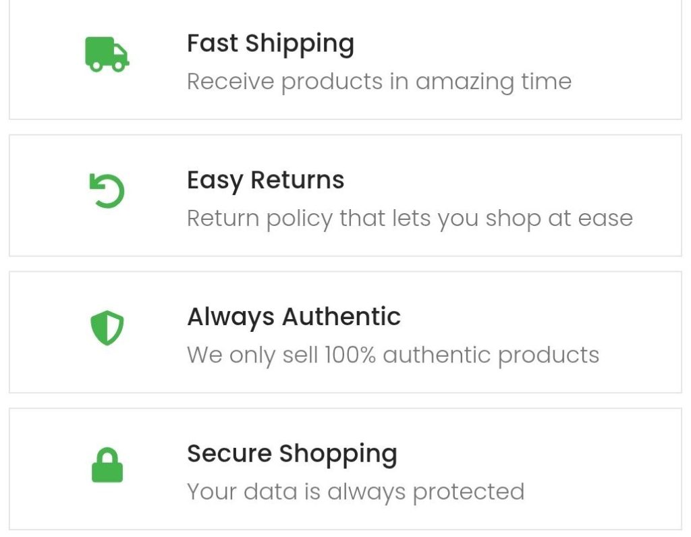Click "Receive products in amazing time" text
Screen dimensions: 691x537
point(379,82)
